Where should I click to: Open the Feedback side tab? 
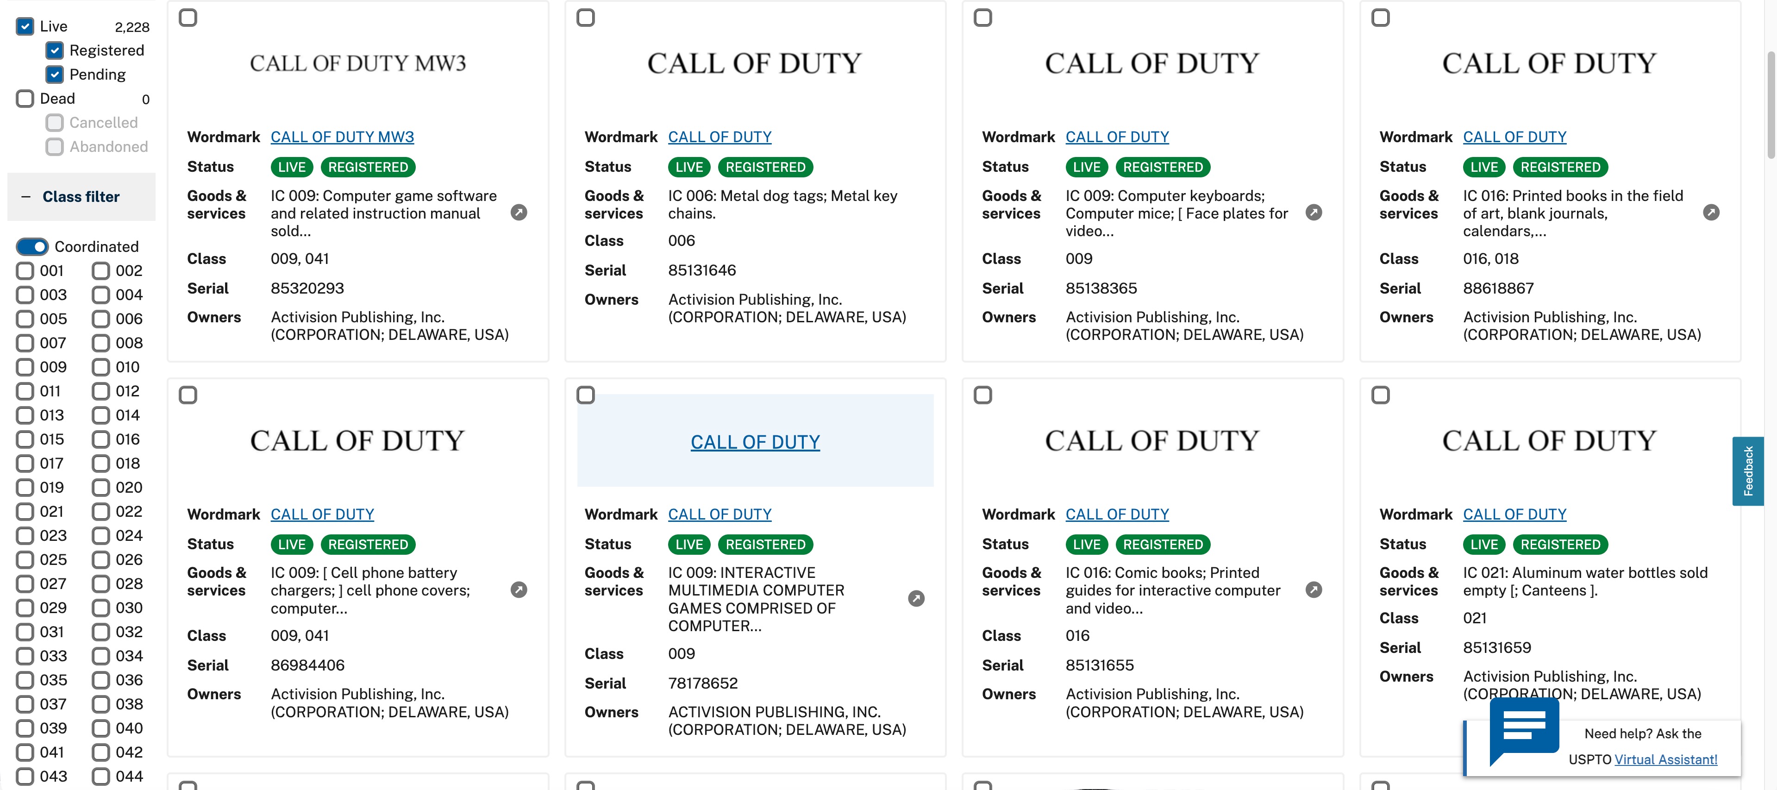click(x=1747, y=470)
